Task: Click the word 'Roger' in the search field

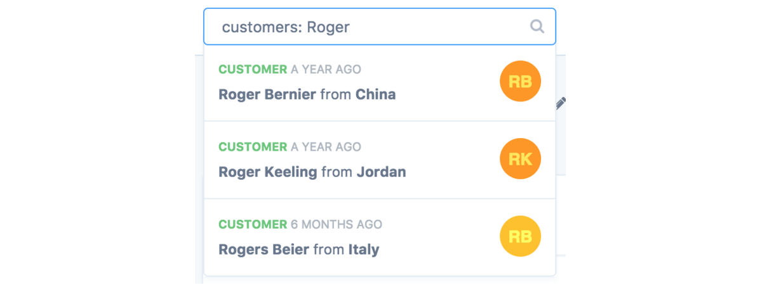Action: coord(328,27)
